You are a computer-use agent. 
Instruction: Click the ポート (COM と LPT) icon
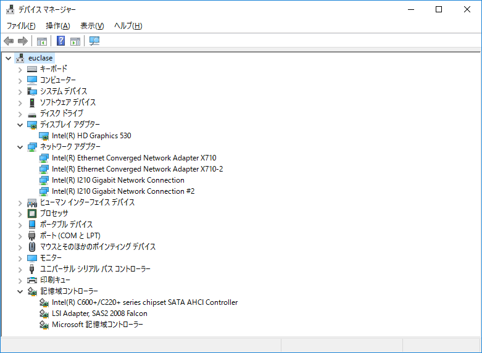(x=32, y=236)
